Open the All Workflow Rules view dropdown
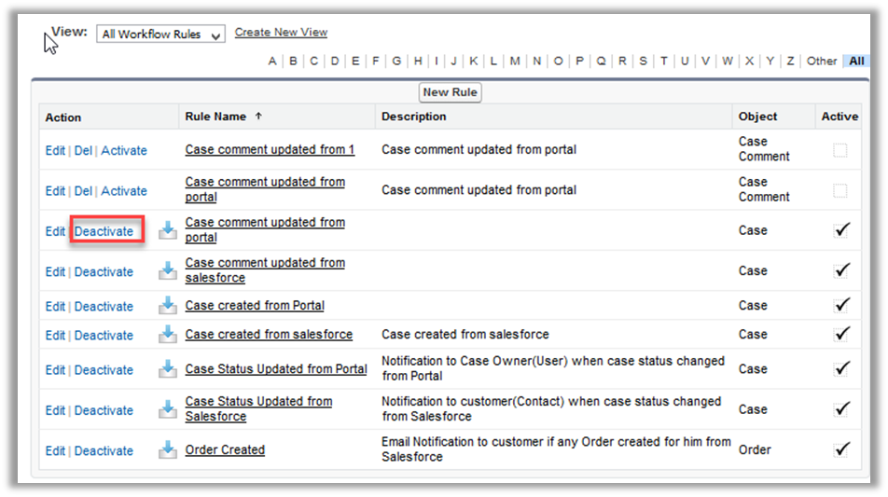 [x=161, y=35]
